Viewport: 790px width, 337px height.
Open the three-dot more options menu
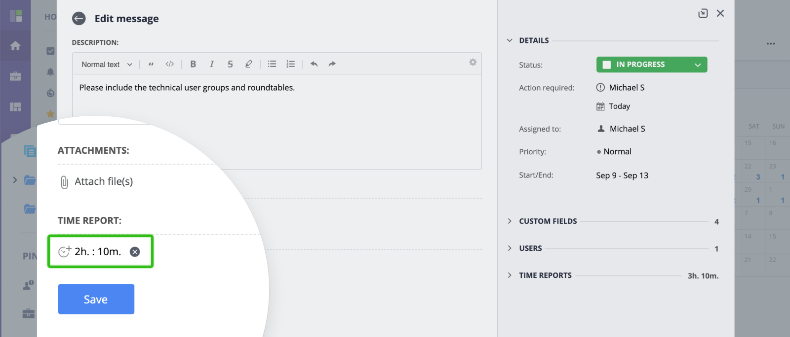[771, 43]
